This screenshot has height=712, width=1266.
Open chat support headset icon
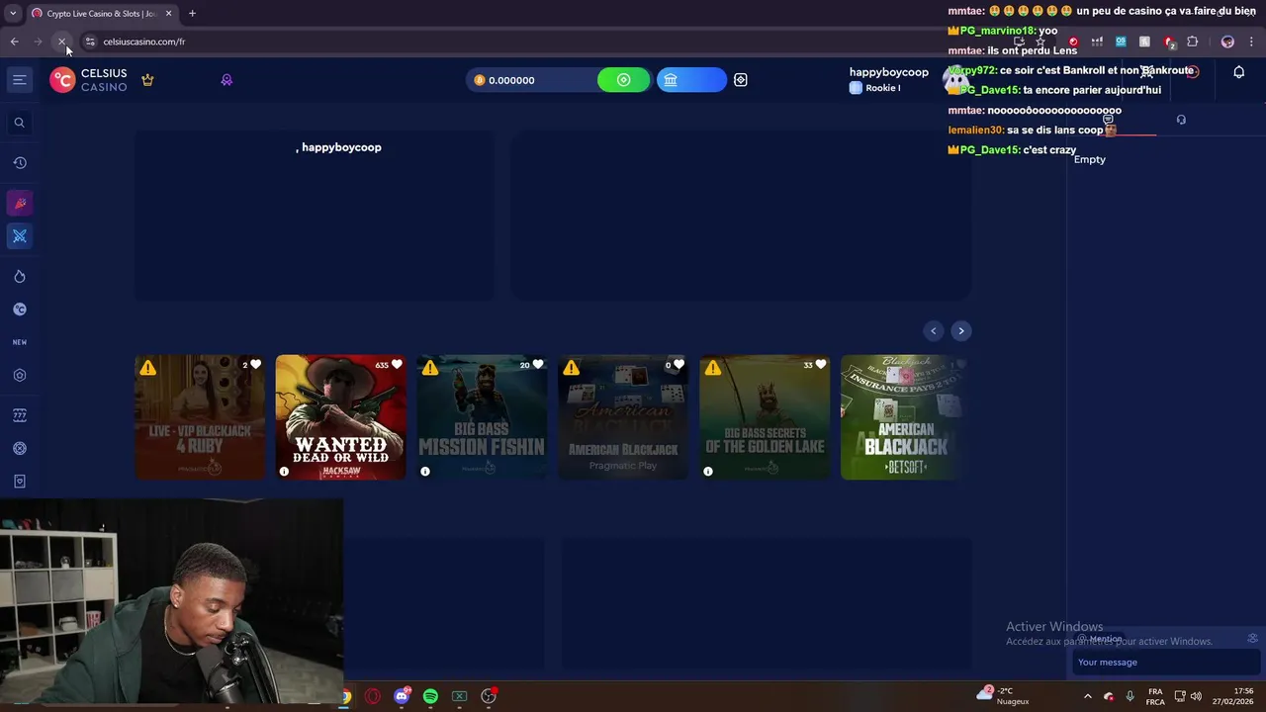[x=1181, y=120]
